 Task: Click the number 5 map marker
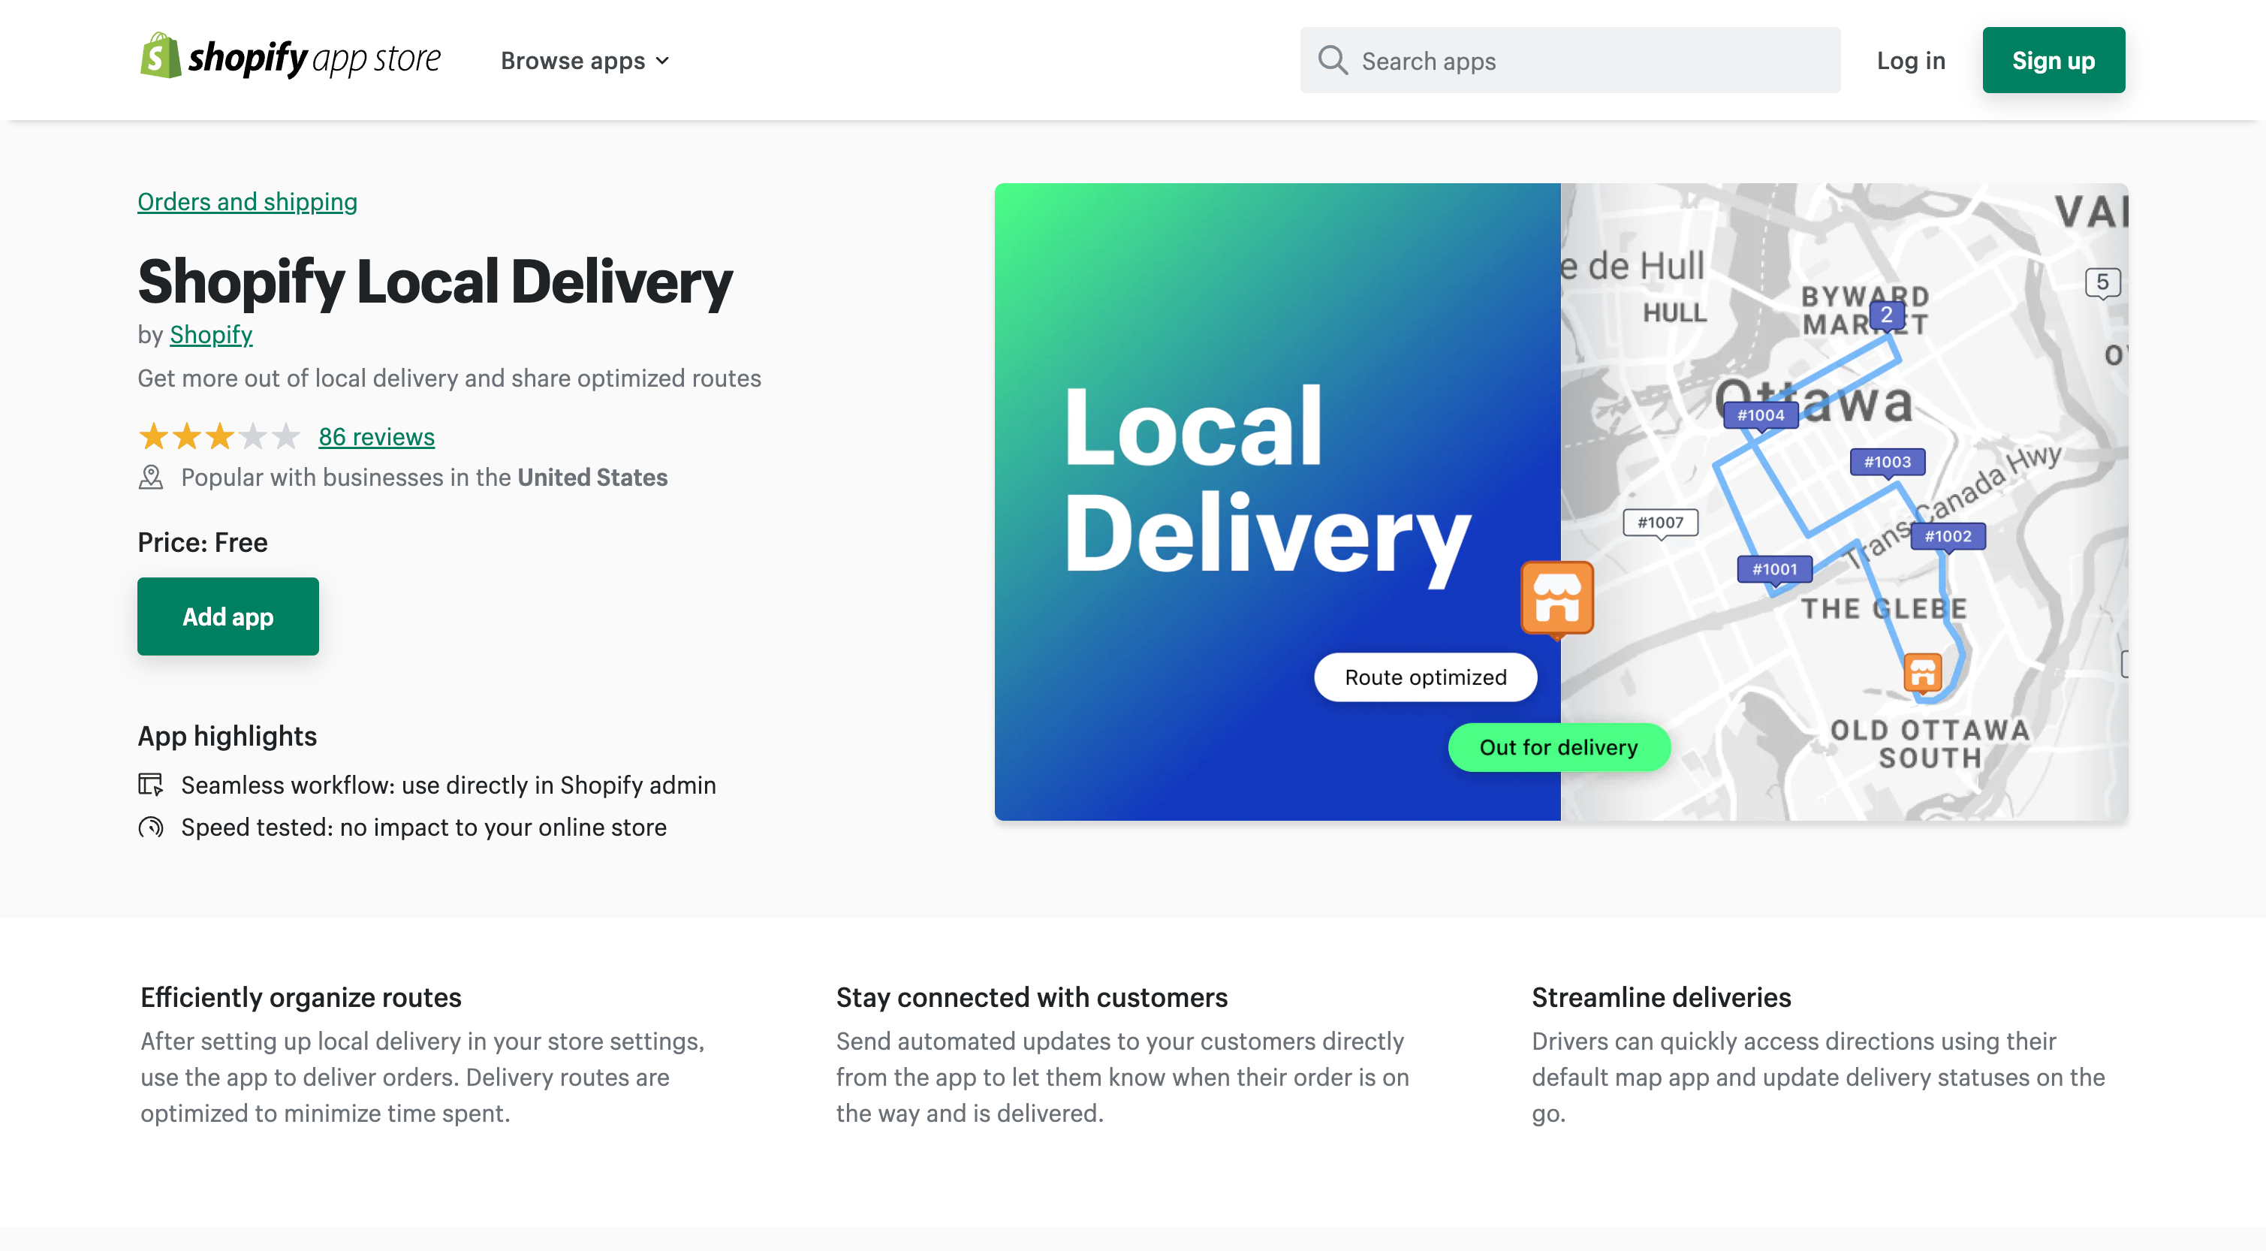click(2102, 283)
